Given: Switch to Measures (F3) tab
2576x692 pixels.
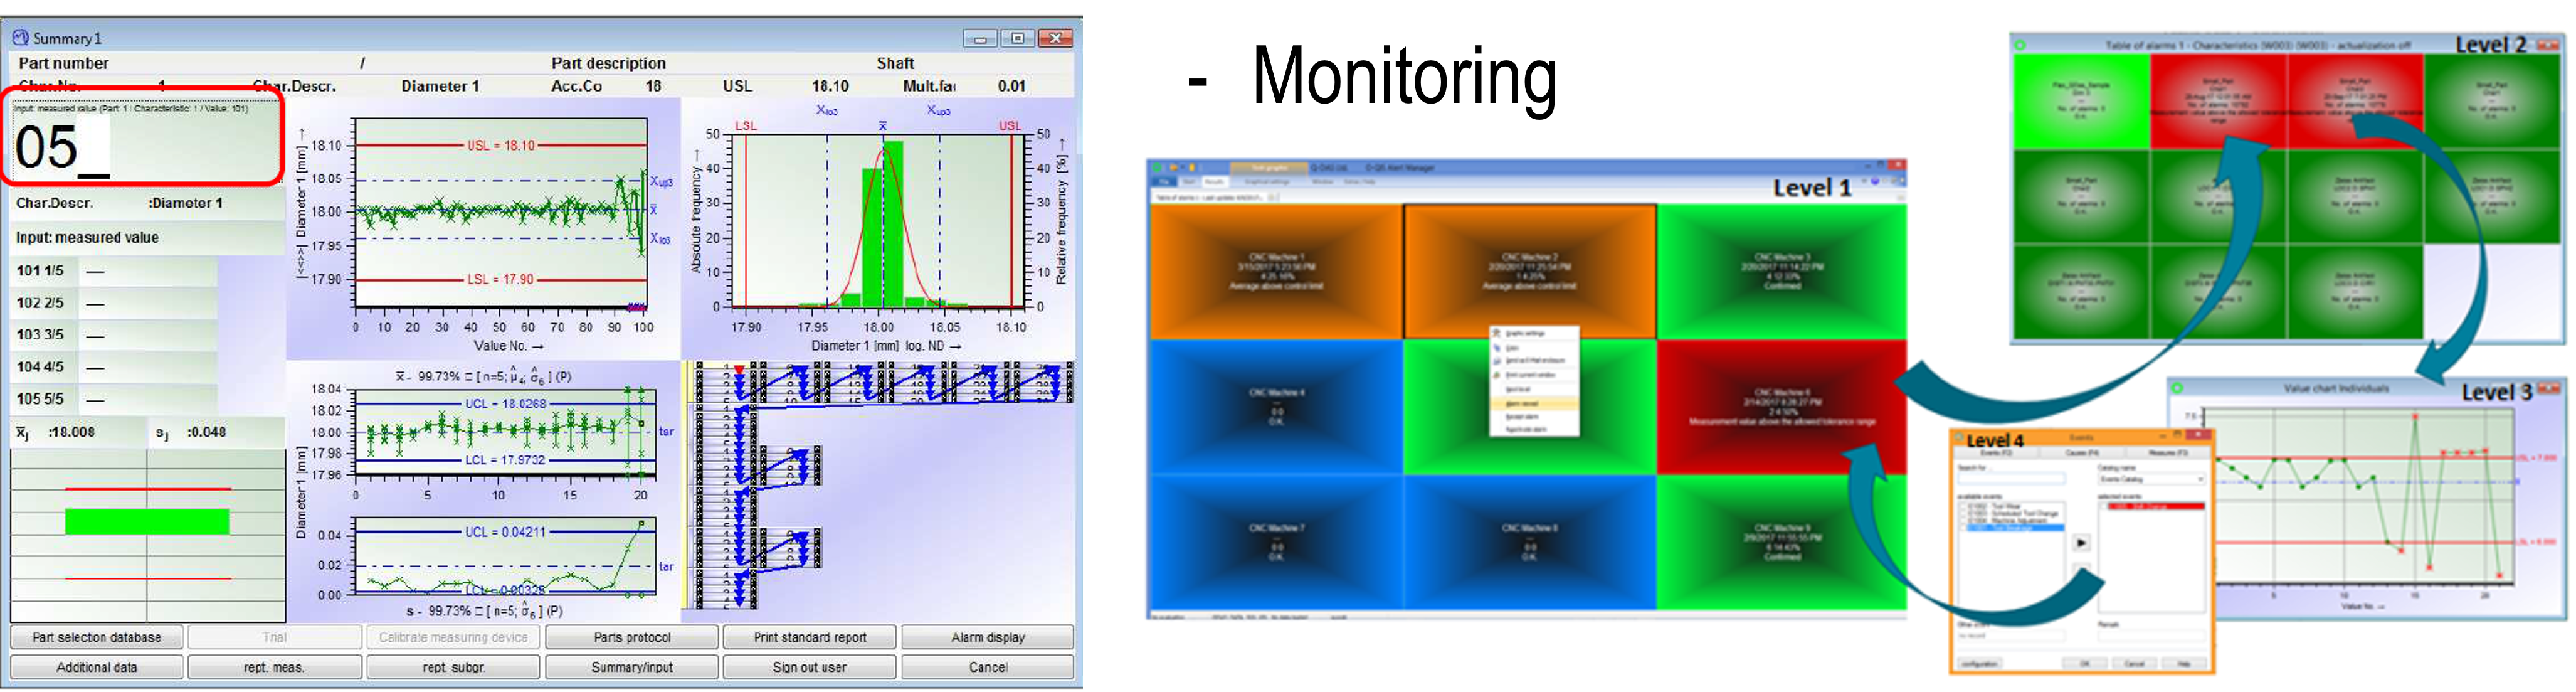Looking at the screenshot, I should point(2168,453).
